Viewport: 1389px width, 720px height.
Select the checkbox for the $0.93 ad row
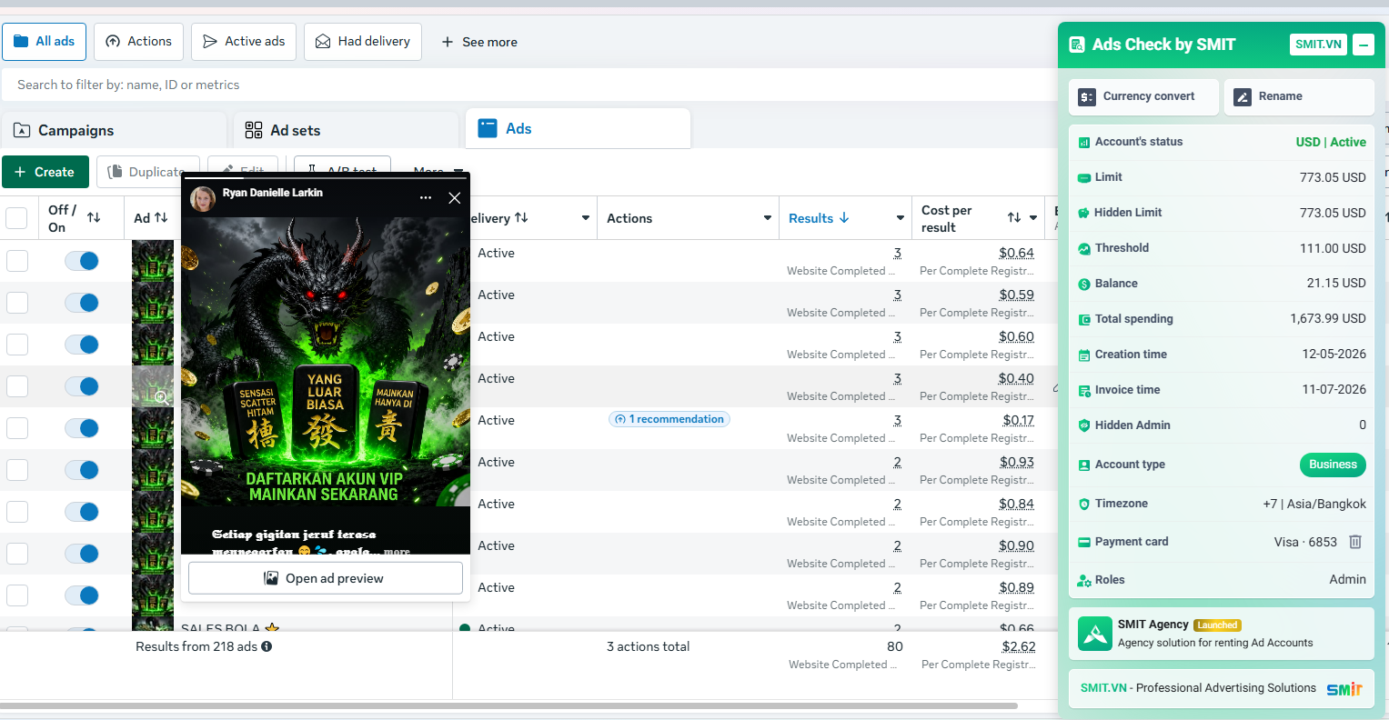17,470
